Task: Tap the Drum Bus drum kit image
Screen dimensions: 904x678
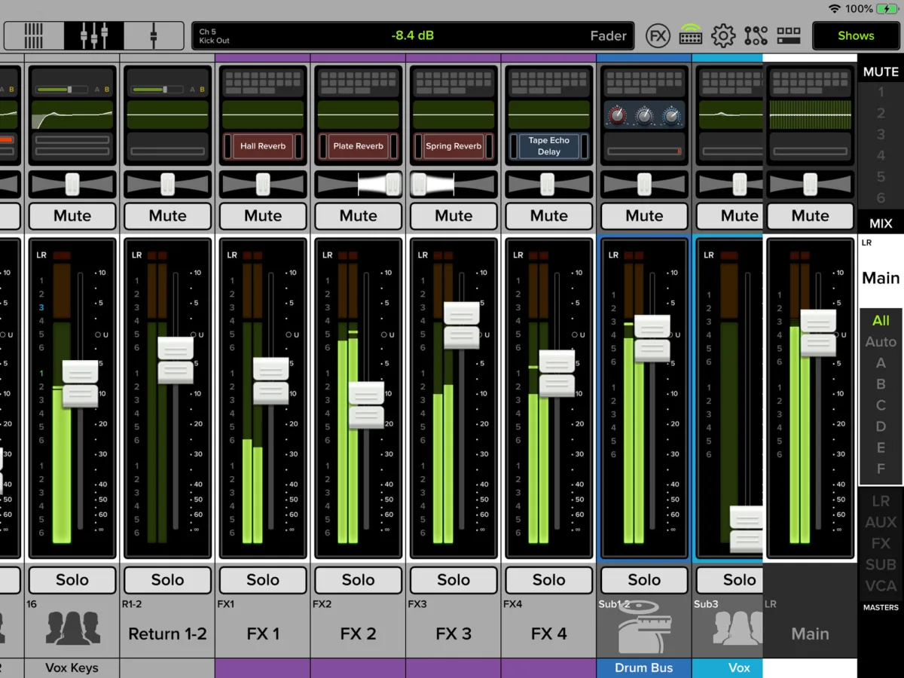Action: click(x=644, y=627)
